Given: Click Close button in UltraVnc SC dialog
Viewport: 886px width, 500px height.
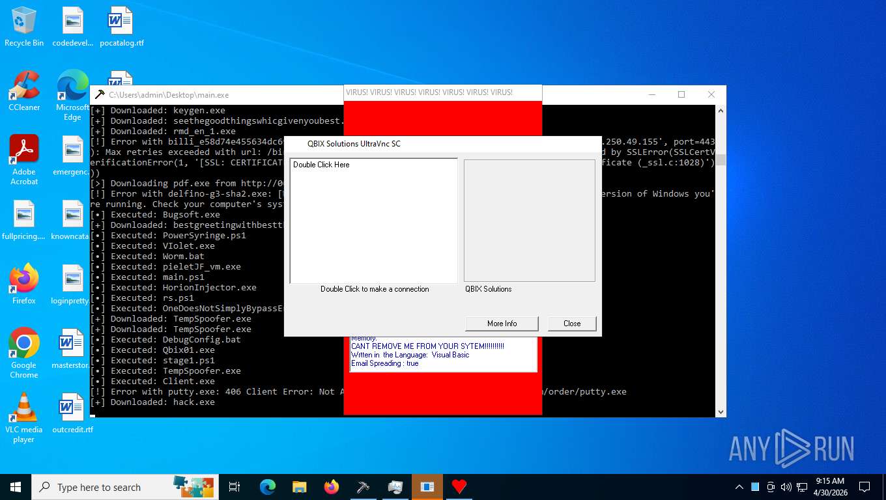Looking at the screenshot, I should coord(572,324).
